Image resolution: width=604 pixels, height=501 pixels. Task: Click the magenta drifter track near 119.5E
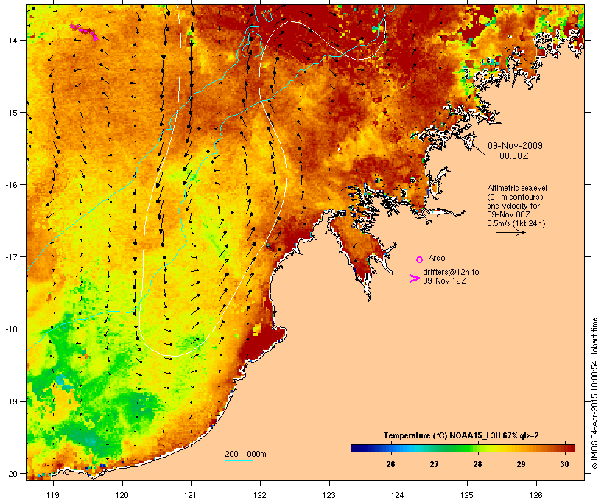[84, 32]
